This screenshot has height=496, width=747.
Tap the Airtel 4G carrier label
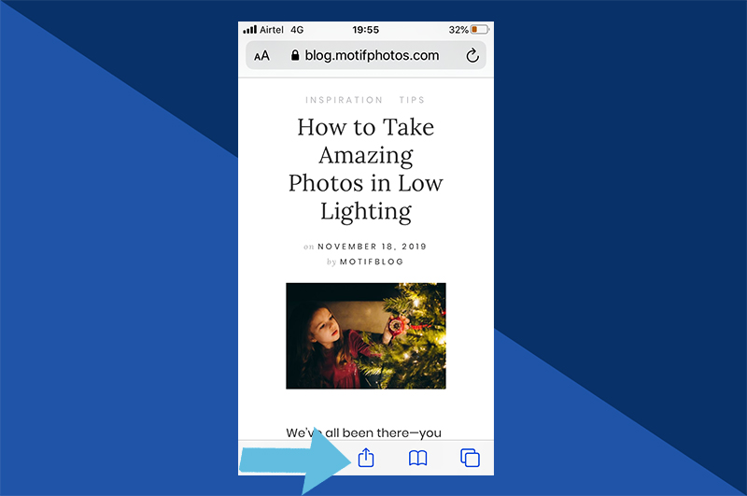(x=282, y=30)
